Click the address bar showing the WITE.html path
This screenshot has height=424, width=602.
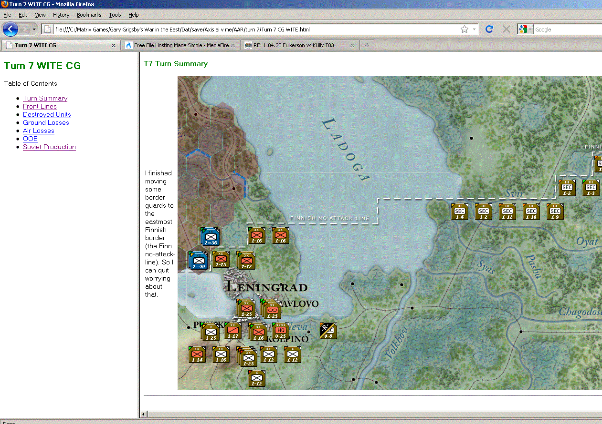pos(255,30)
